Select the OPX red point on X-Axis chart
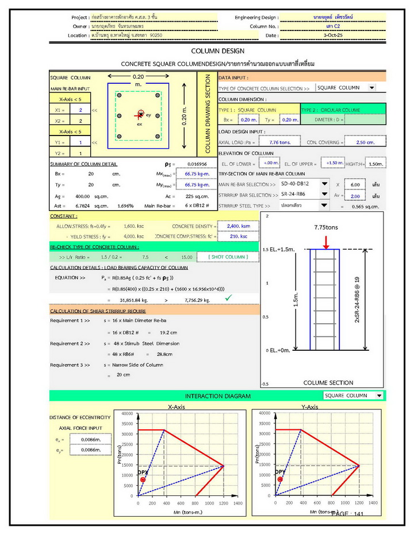This screenshot has width=414, height=535. point(143,479)
